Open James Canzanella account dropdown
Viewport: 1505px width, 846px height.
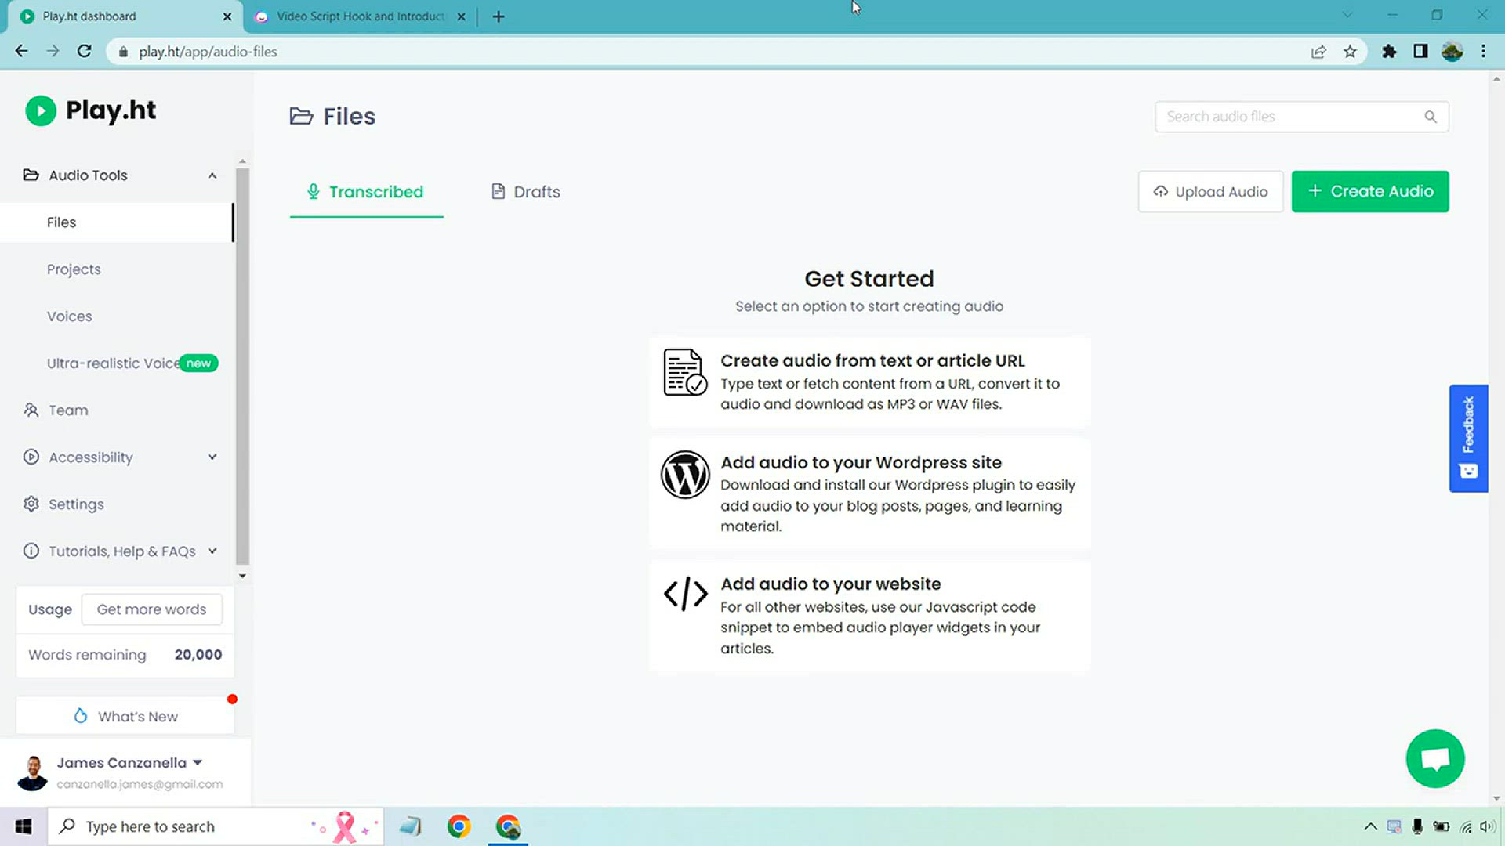tap(198, 762)
